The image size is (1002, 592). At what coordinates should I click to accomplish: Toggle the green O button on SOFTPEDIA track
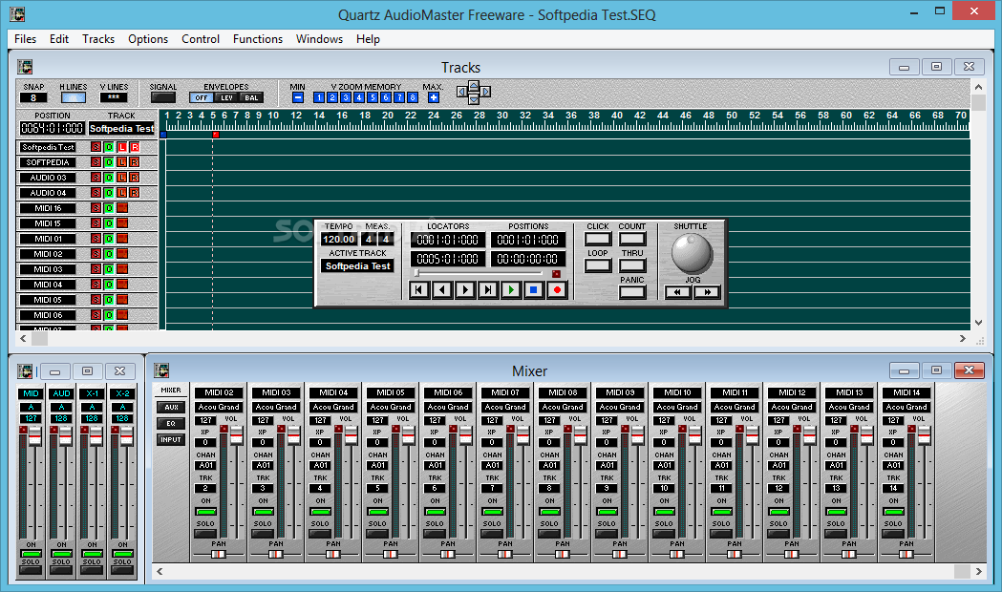(x=109, y=162)
